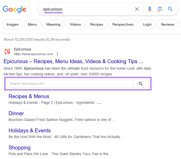181x159 pixels.
Task: Select the Login filter chip
Action: (x=147, y=24)
